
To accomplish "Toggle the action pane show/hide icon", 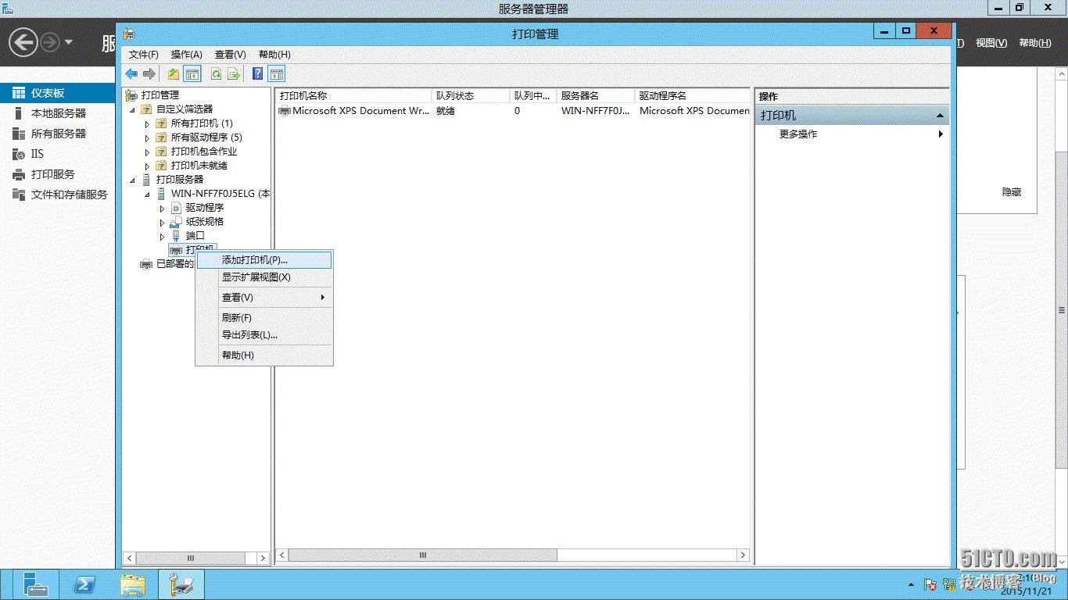I will (276, 74).
